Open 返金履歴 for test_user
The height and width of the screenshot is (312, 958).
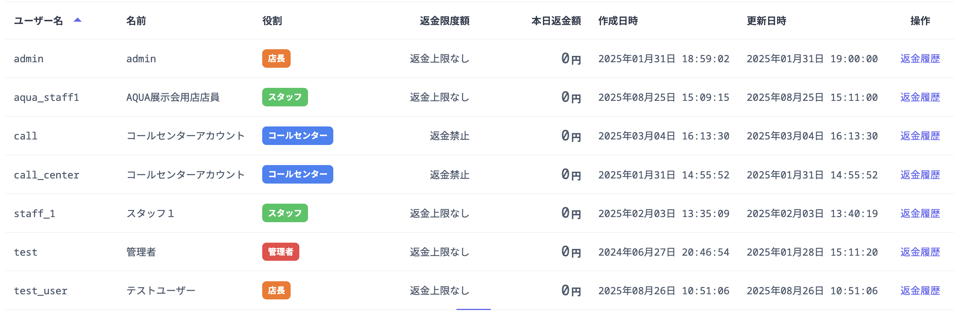920,290
